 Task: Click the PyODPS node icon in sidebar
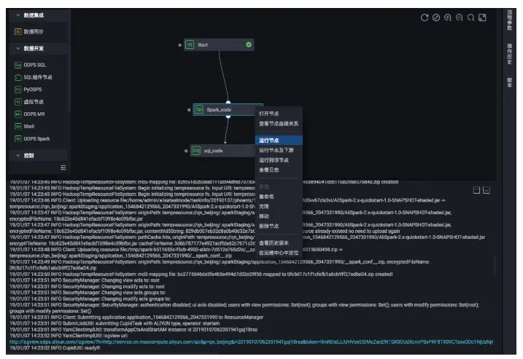point(18,90)
